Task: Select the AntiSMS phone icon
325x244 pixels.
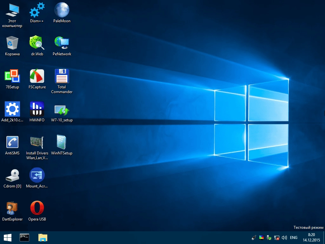Action: (12, 142)
